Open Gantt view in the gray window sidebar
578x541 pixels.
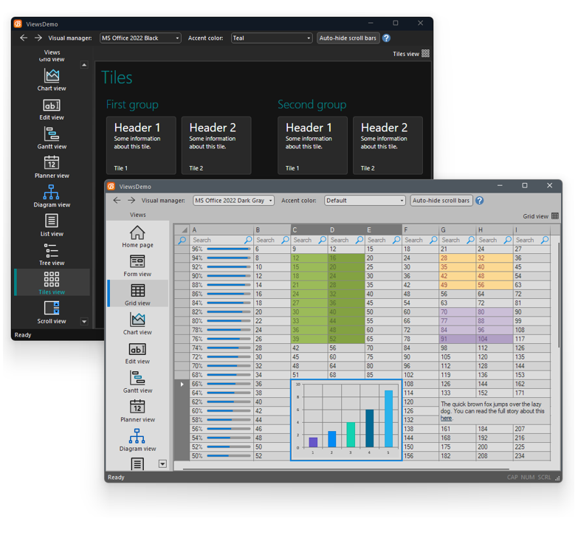coord(137,382)
